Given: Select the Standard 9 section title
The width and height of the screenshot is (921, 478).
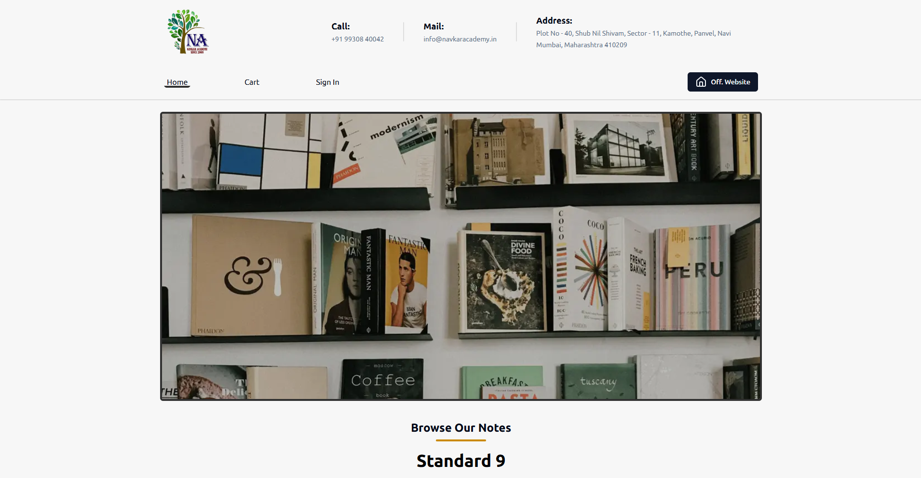Looking at the screenshot, I should (x=460, y=461).
